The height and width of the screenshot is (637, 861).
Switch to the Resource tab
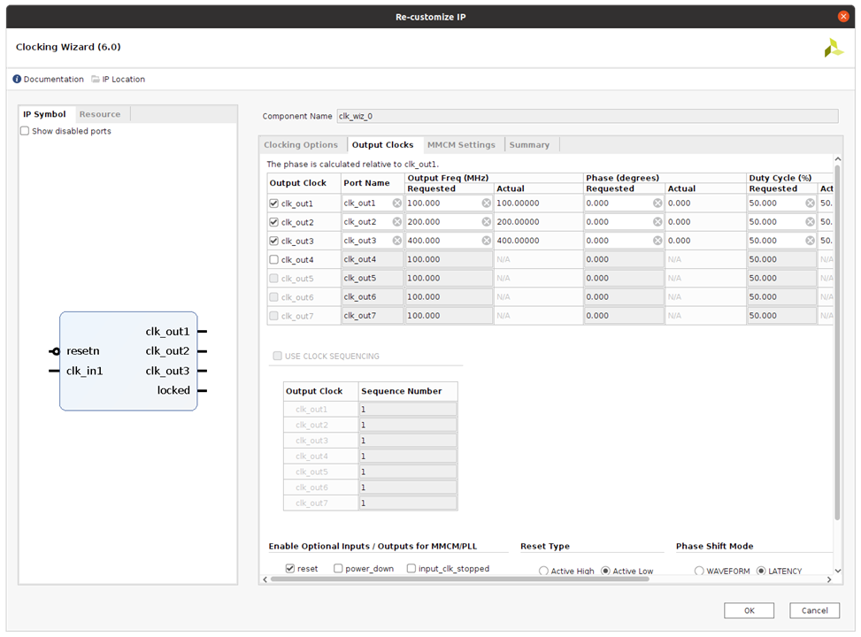point(100,114)
